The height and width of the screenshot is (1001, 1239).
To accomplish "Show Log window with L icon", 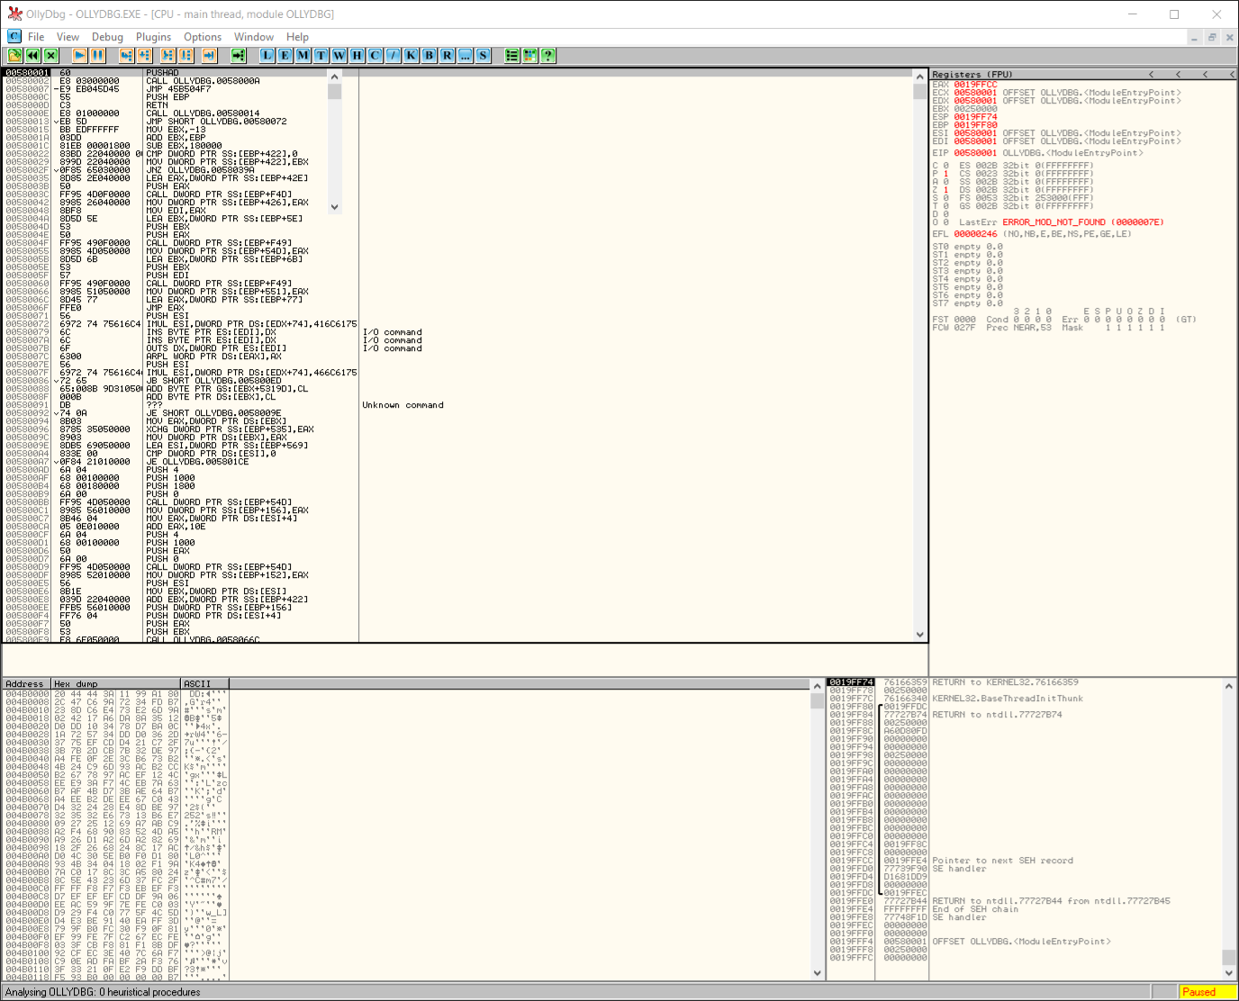I will pyautogui.click(x=267, y=56).
